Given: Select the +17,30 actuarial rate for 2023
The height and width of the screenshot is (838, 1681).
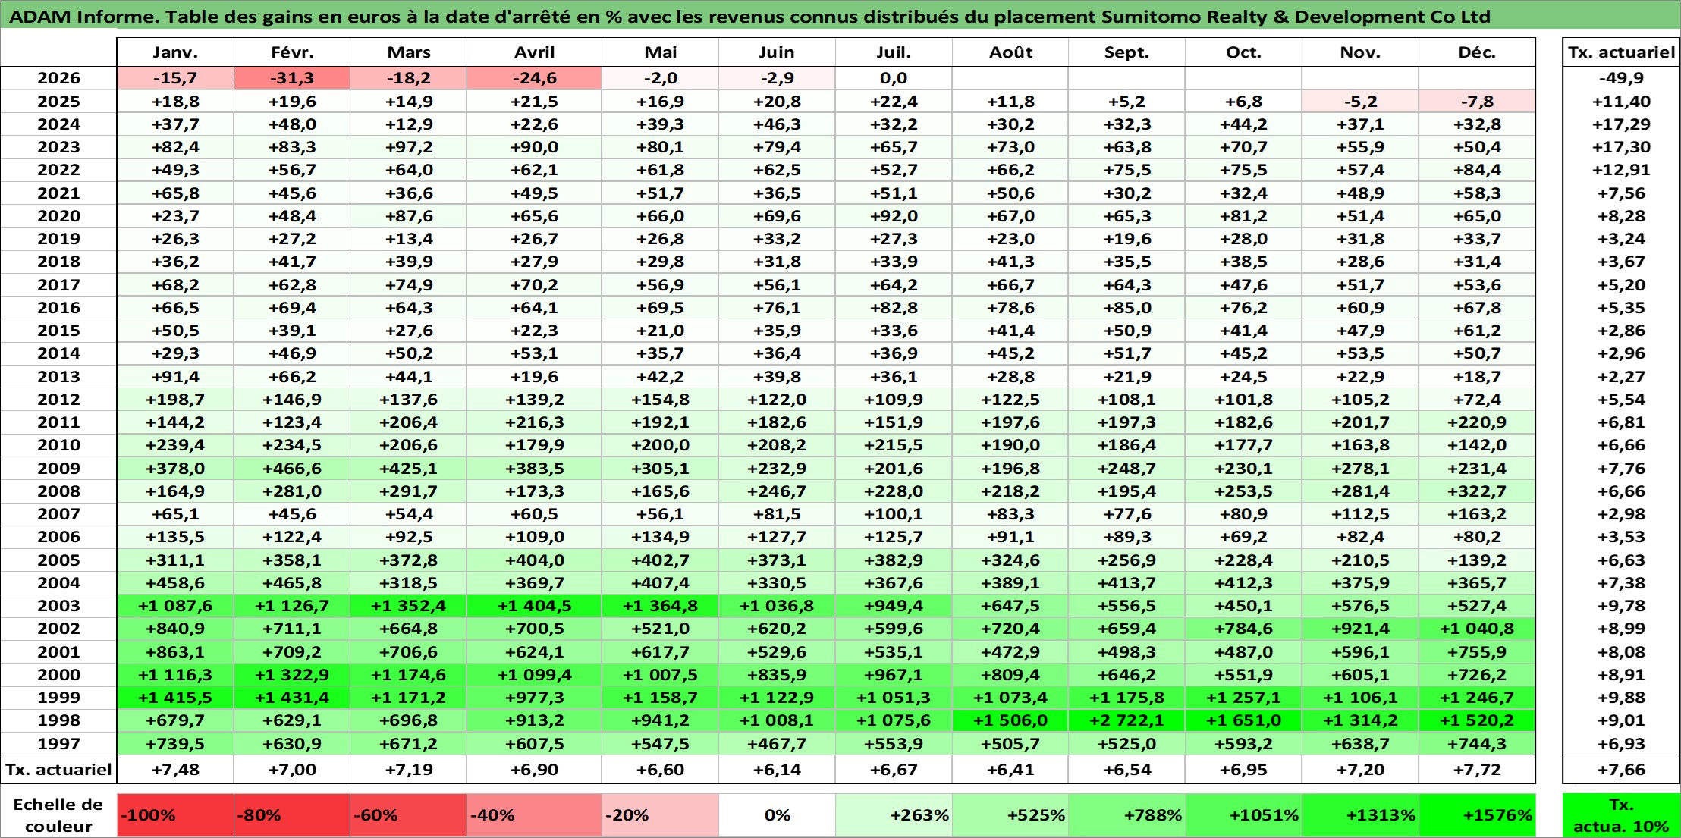Looking at the screenshot, I should pos(1621,147).
